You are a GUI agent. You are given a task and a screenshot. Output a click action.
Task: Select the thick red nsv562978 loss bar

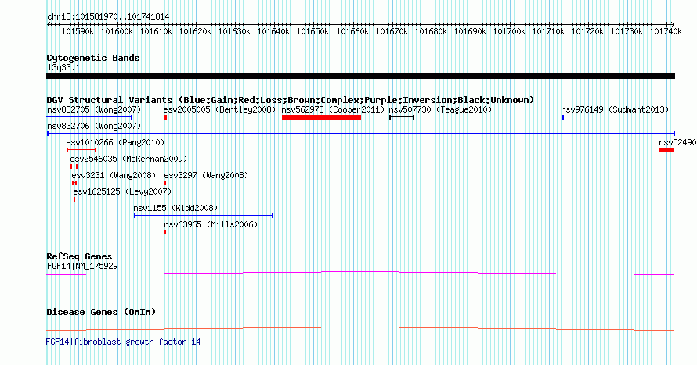321,117
